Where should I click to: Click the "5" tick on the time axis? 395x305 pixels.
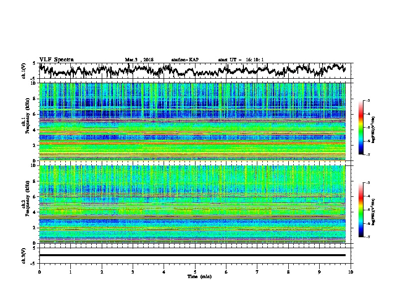pyautogui.click(x=195, y=272)
